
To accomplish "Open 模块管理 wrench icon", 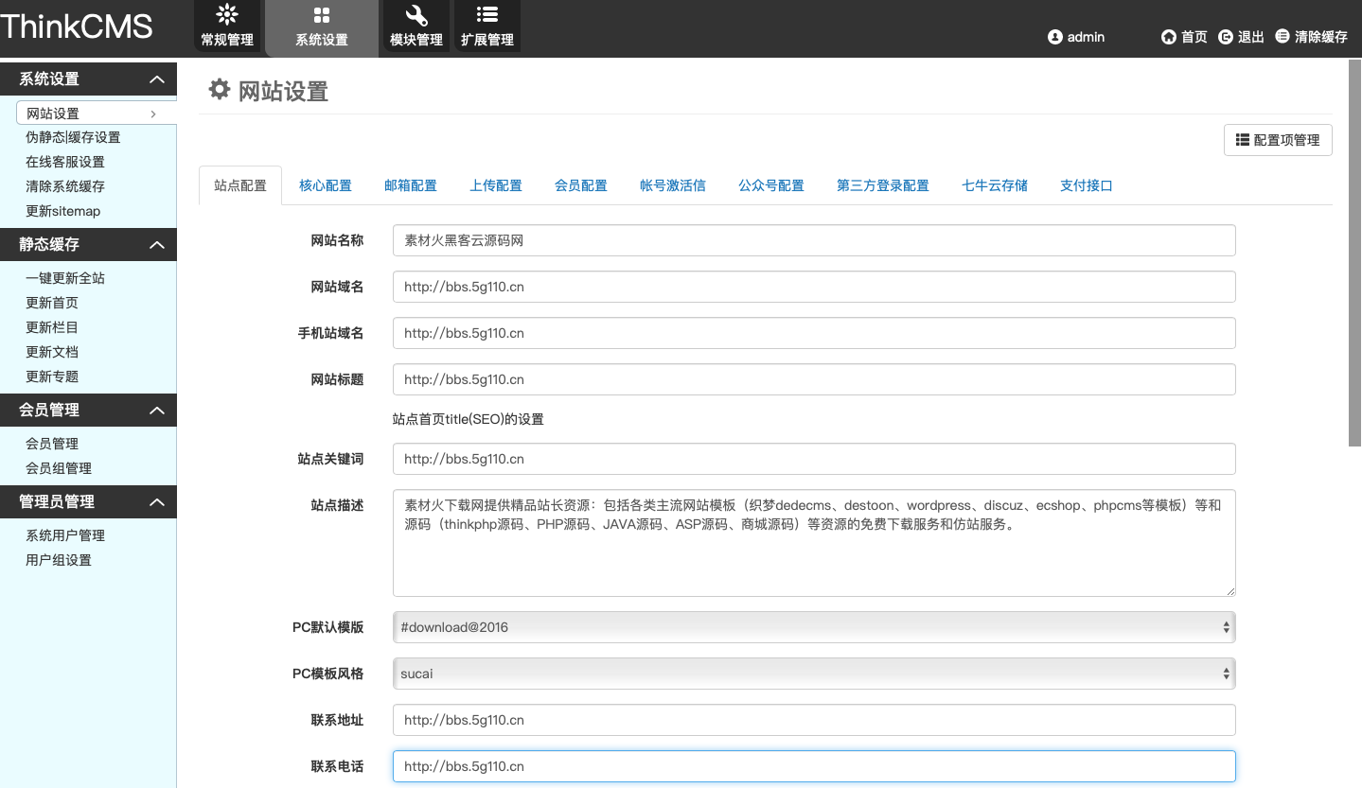I will [x=416, y=15].
